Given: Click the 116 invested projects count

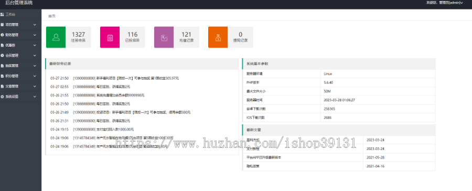Looking at the screenshot, I should click(133, 34).
